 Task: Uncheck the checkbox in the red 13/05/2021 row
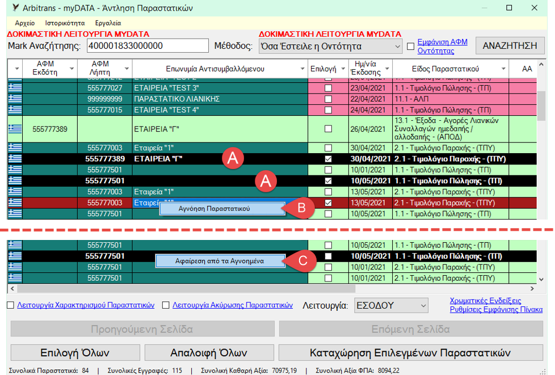point(328,203)
